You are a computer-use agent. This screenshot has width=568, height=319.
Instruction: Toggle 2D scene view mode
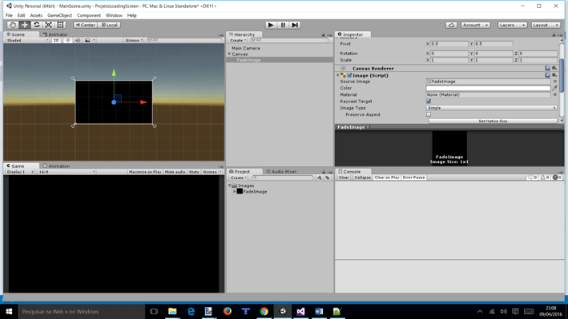point(56,40)
